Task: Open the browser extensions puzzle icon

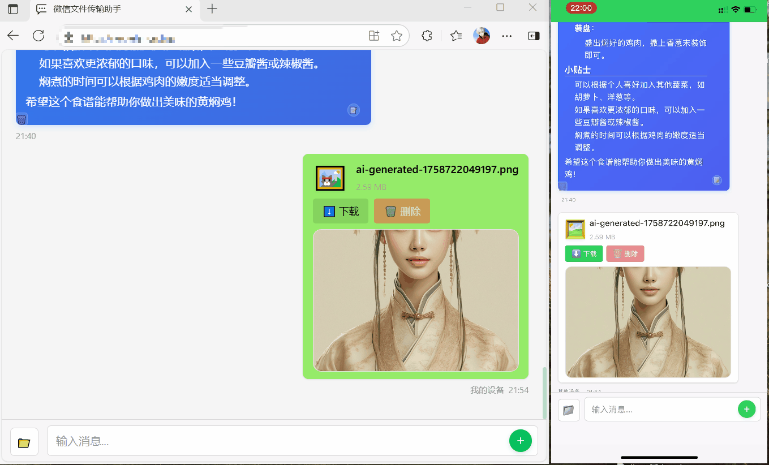Action: tap(427, 36)
